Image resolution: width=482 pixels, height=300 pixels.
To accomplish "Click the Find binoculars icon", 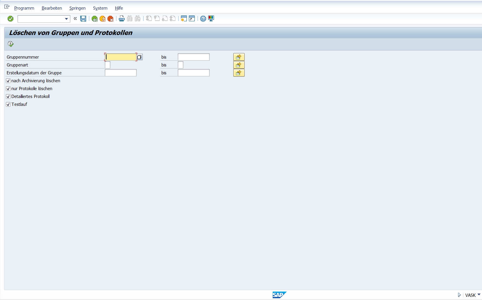I will [130, 19].
